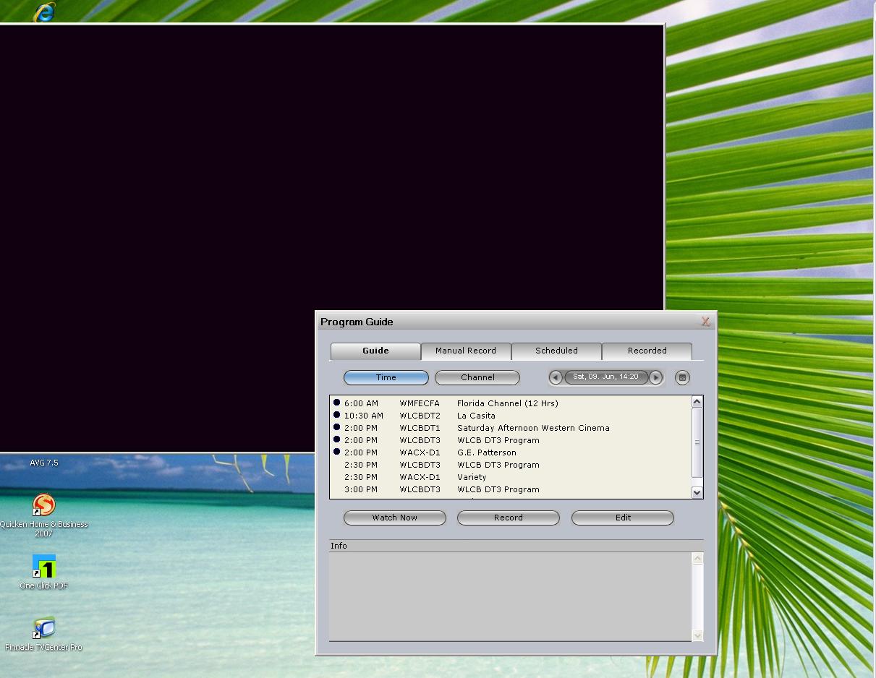Switch to the Manual Record tab
This screenshot has width=876, height=678.
tap(466, 351)
